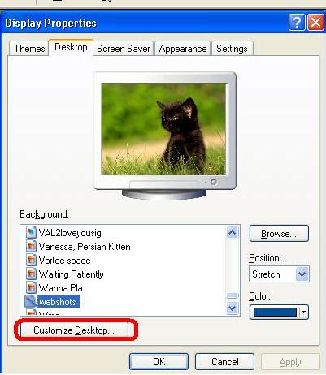The image size is (326, 375).
Task: Open the Screen Saver tab
Action: tap(124, 49)
